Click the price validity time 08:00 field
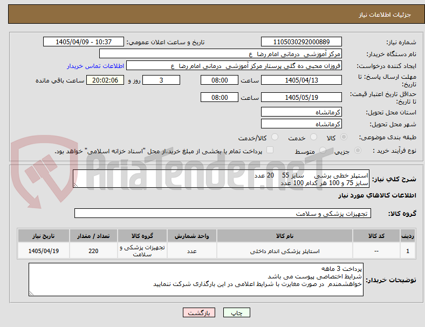 point(220,97)
